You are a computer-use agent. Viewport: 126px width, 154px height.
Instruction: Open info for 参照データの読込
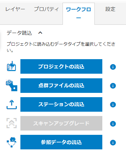click(x=113, y=142)
